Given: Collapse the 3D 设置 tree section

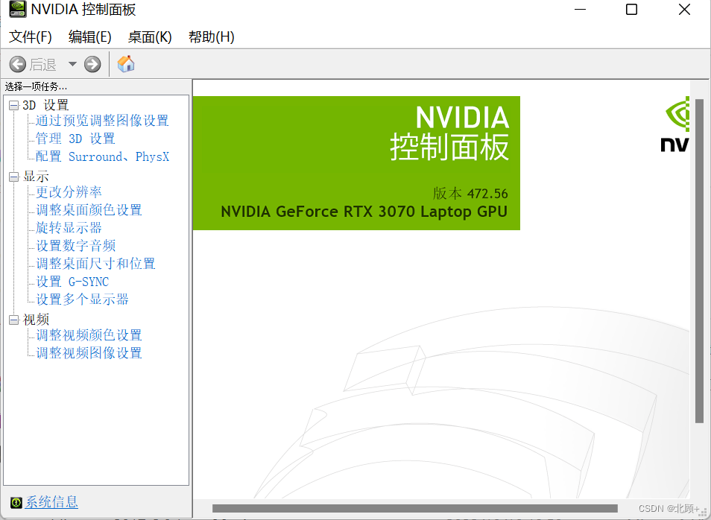Looking at the screenshot, I should (x=12, y=104).
